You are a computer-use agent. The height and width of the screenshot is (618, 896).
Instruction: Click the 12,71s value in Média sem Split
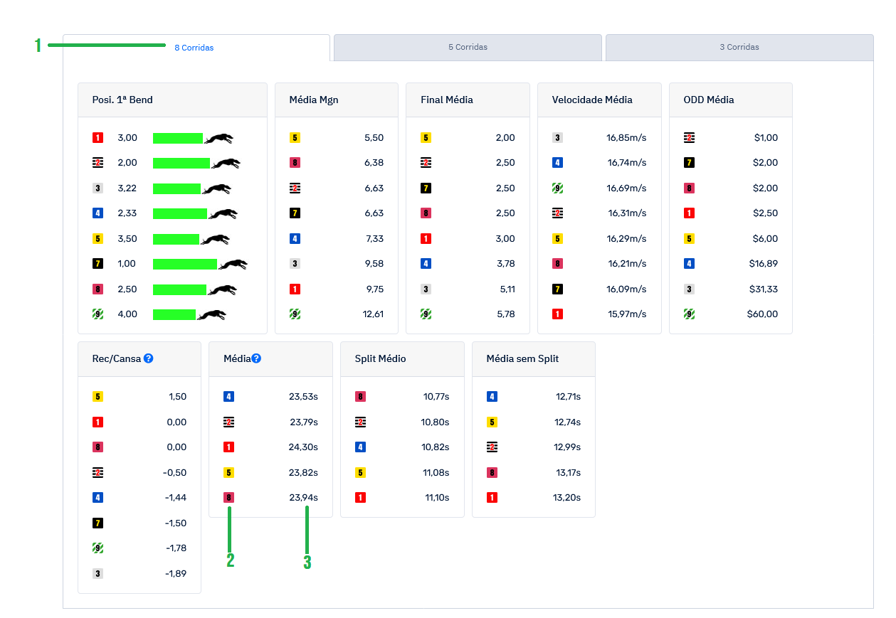pos(568,397)
